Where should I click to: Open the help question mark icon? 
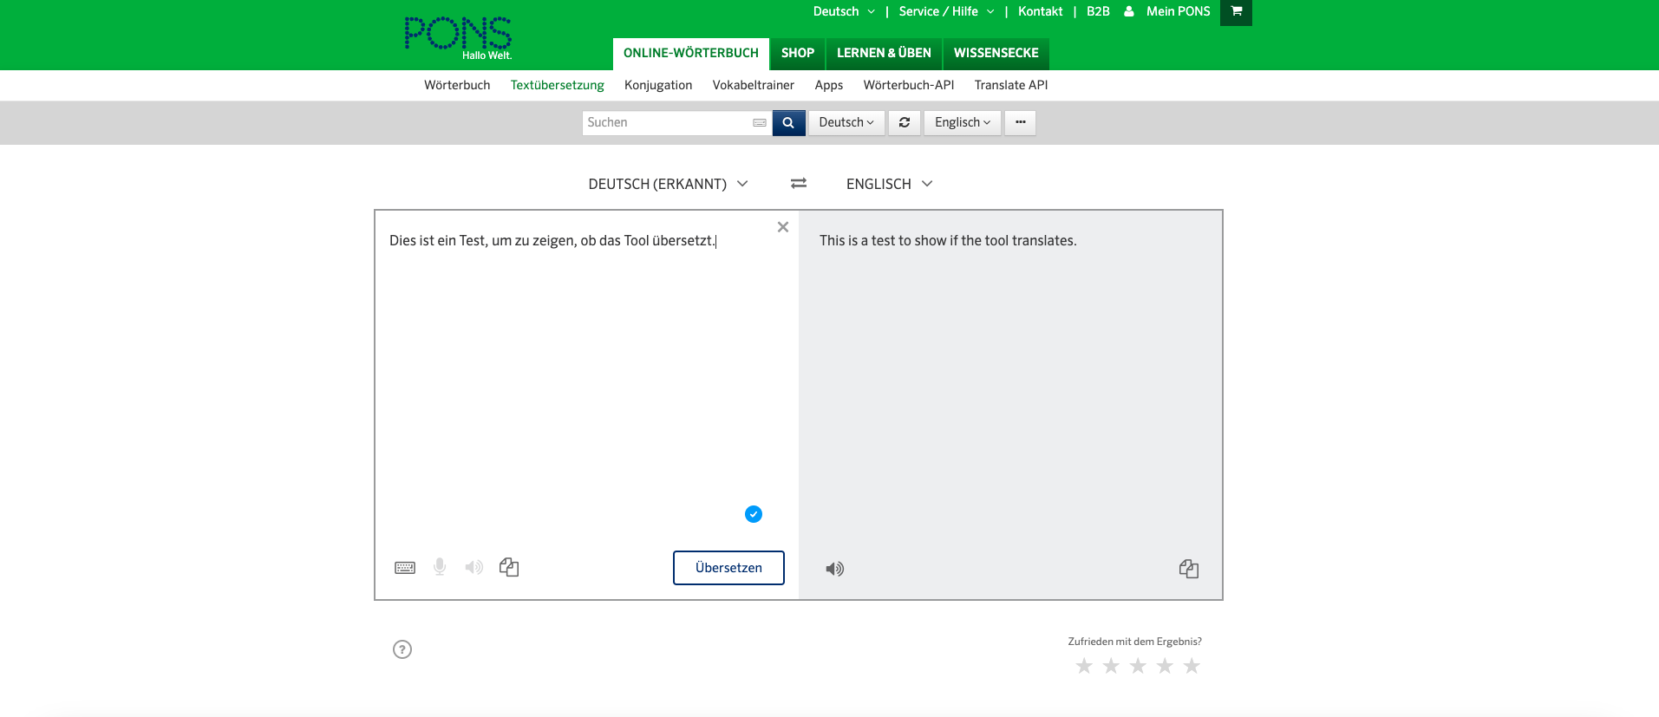coord(402,649)
